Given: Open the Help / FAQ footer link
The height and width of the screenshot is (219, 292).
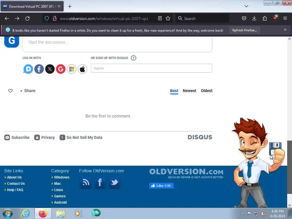Looking at the screenshot, I should [15, 190].
